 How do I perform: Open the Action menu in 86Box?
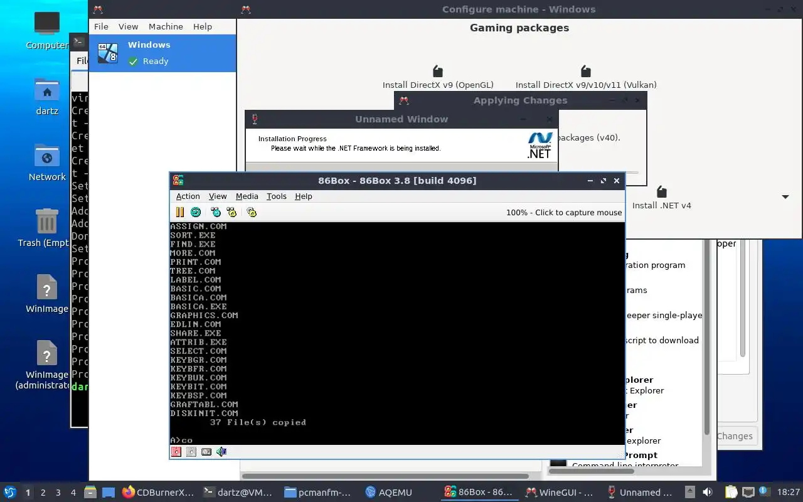click(188, 196)
